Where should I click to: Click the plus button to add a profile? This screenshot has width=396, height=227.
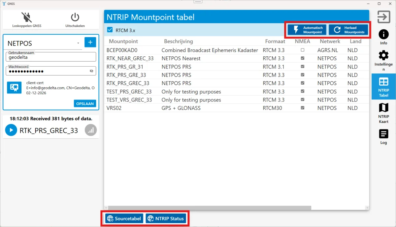click(x=90, y=42)
